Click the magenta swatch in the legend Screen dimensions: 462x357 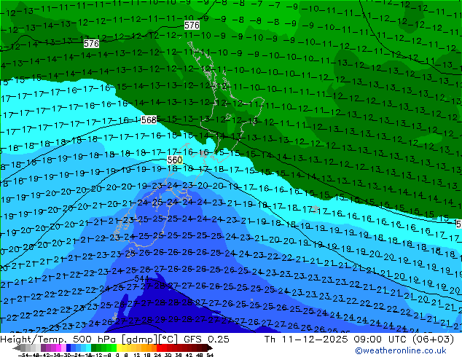tap(58, 348)
